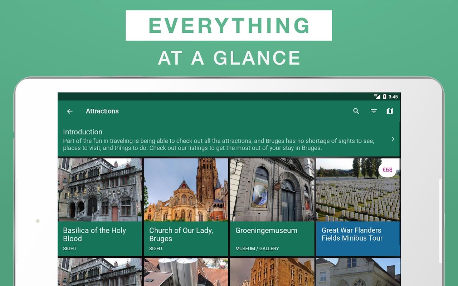This screenshot has height=286, width=458.
Task: Tap the battery status icon
Action: (x=385, y=97)
